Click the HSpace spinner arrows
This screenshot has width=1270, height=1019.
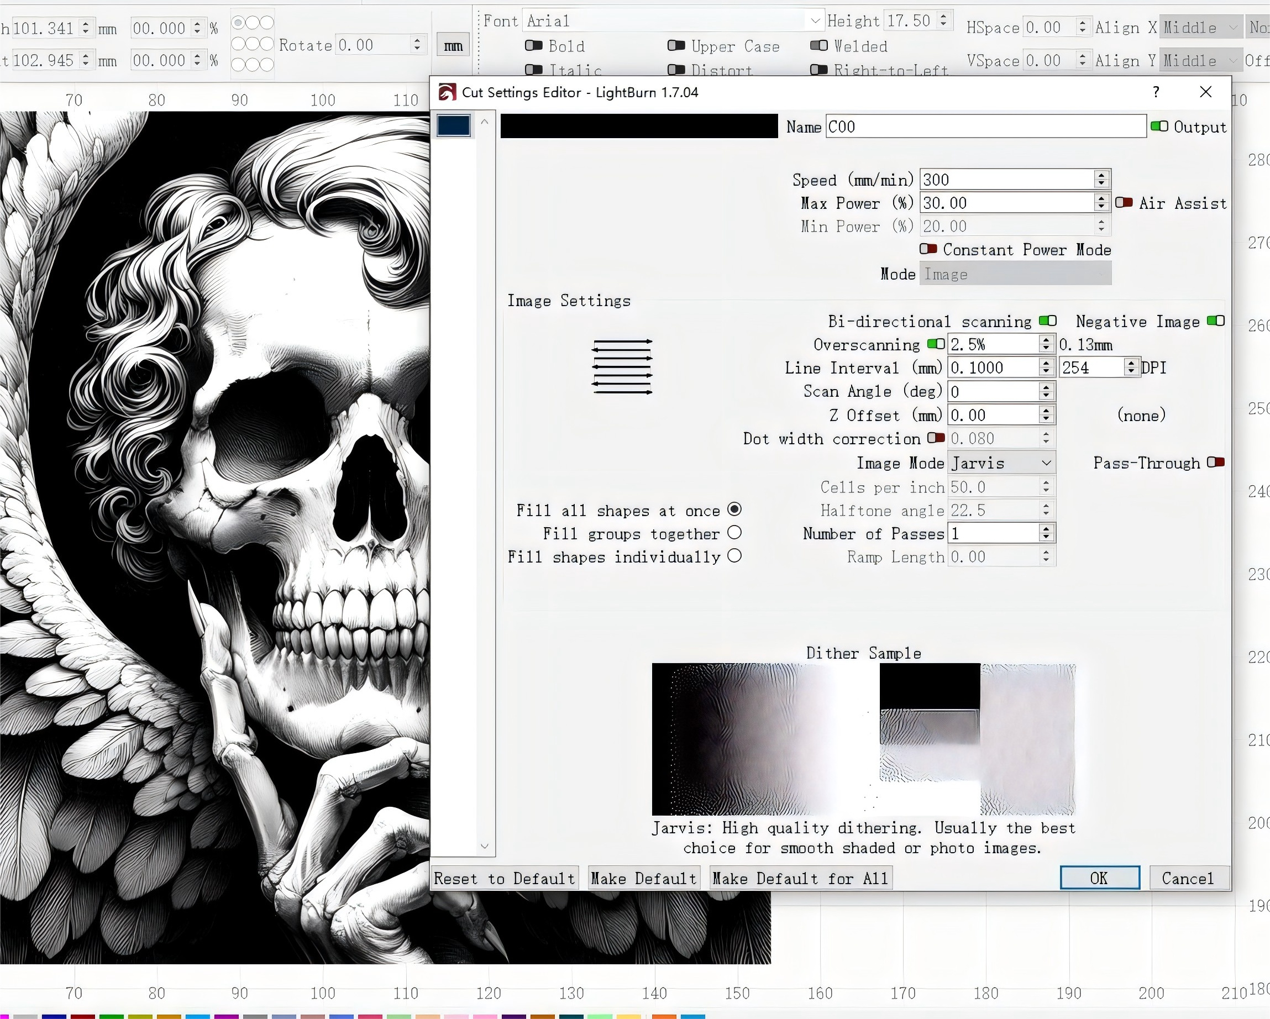click(1082, 27)
